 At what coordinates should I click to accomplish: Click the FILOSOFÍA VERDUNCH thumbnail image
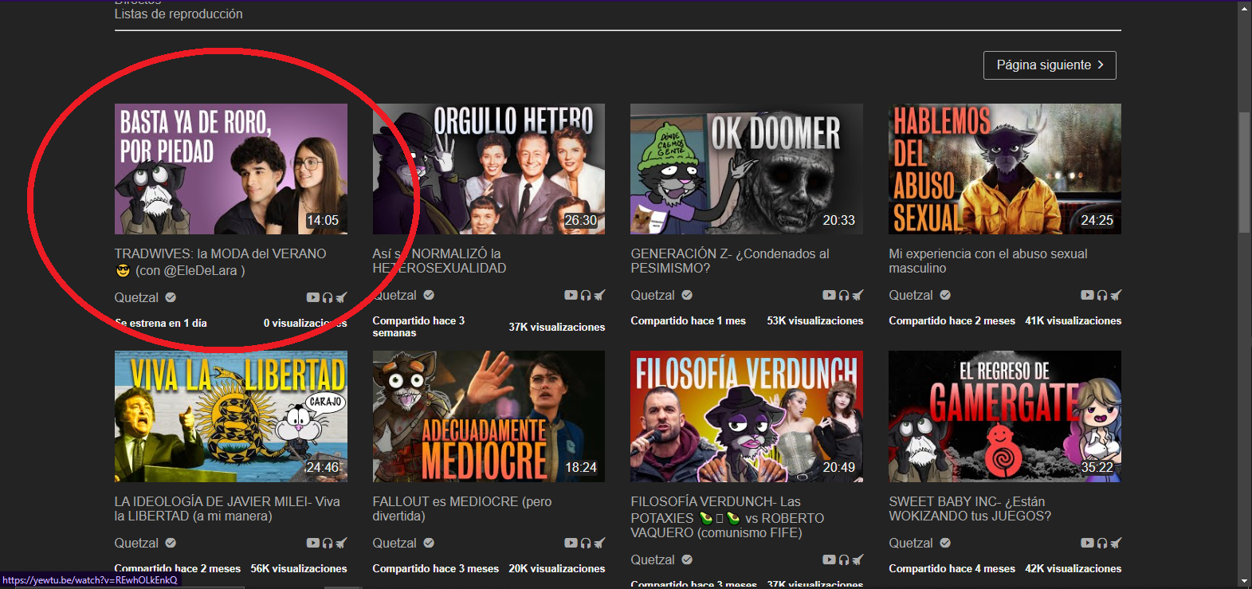(747, 416)
